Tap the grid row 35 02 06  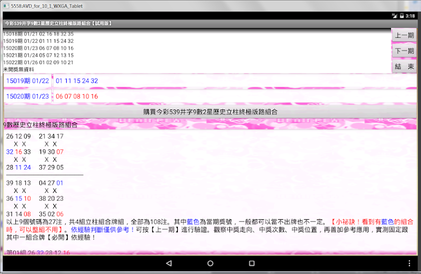(51, 214)
